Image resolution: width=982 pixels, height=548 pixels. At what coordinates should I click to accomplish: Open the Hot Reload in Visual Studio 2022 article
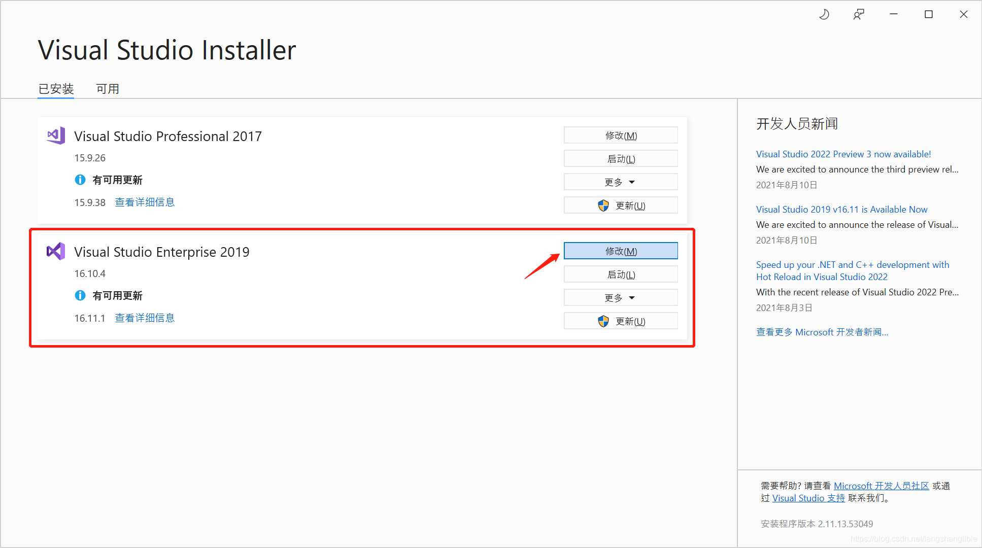pos(853,271)
